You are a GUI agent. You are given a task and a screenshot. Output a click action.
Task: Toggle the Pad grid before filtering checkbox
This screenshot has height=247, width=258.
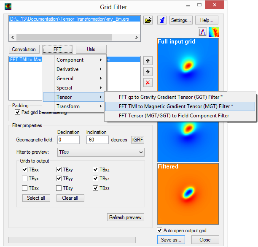click(18, 112)
